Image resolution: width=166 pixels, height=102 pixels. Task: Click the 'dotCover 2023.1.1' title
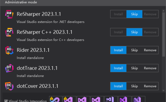tap(37, 86)
